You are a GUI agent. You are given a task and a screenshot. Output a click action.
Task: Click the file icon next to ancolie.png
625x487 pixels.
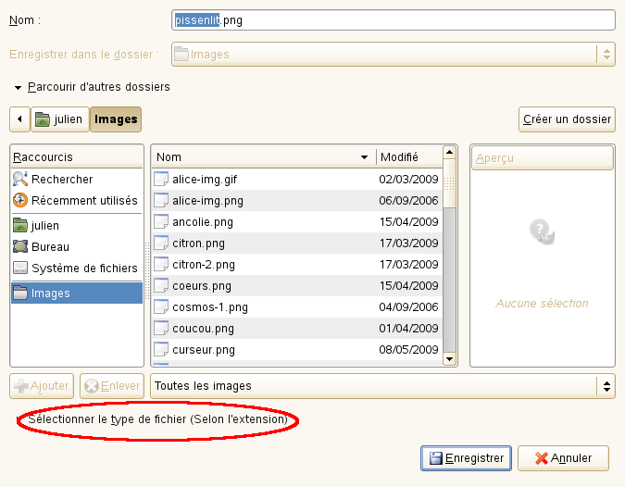point(160,221)
